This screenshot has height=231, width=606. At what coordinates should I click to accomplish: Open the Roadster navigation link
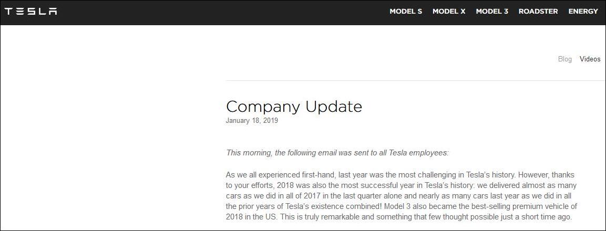click(x=538, y=12)
